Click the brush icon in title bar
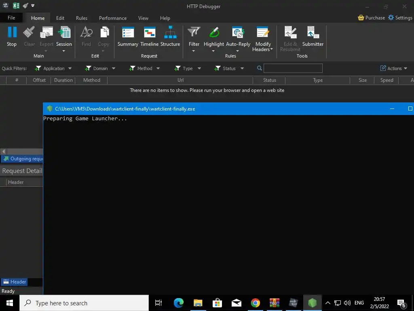This screenshot has height=311, width=414. 25,6
